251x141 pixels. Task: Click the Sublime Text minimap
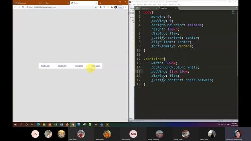pos(234,13)
